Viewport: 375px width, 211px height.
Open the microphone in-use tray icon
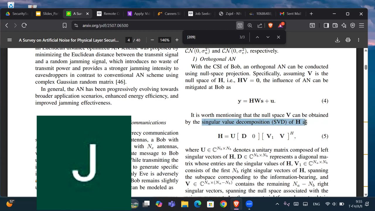[286, 204]
